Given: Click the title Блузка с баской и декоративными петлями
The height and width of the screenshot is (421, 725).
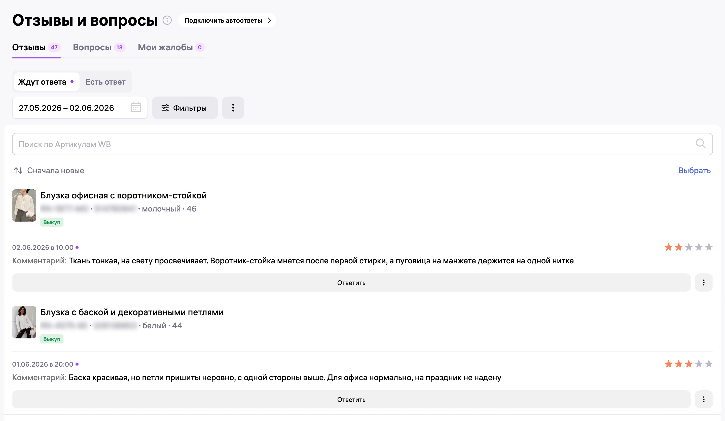Looking at the screenshot, I should pos(132,312).
